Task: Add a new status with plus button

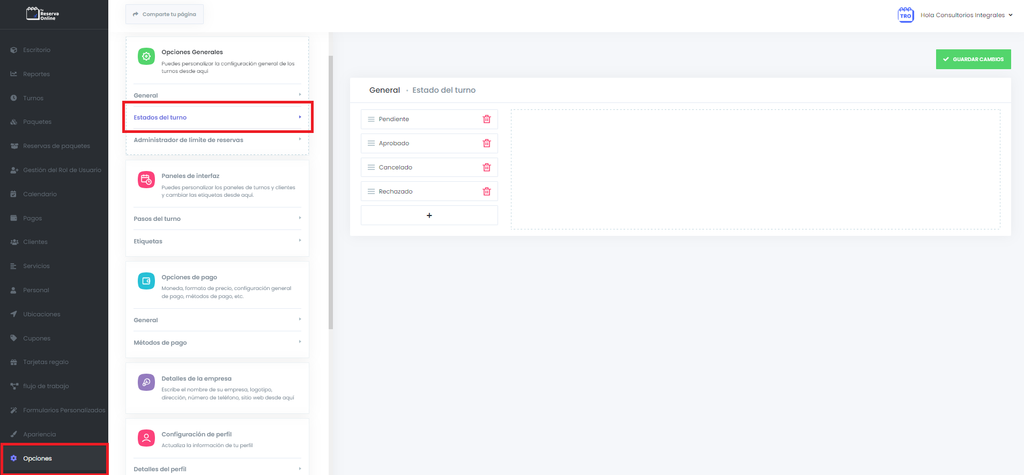Action: [x=429, y=216]
